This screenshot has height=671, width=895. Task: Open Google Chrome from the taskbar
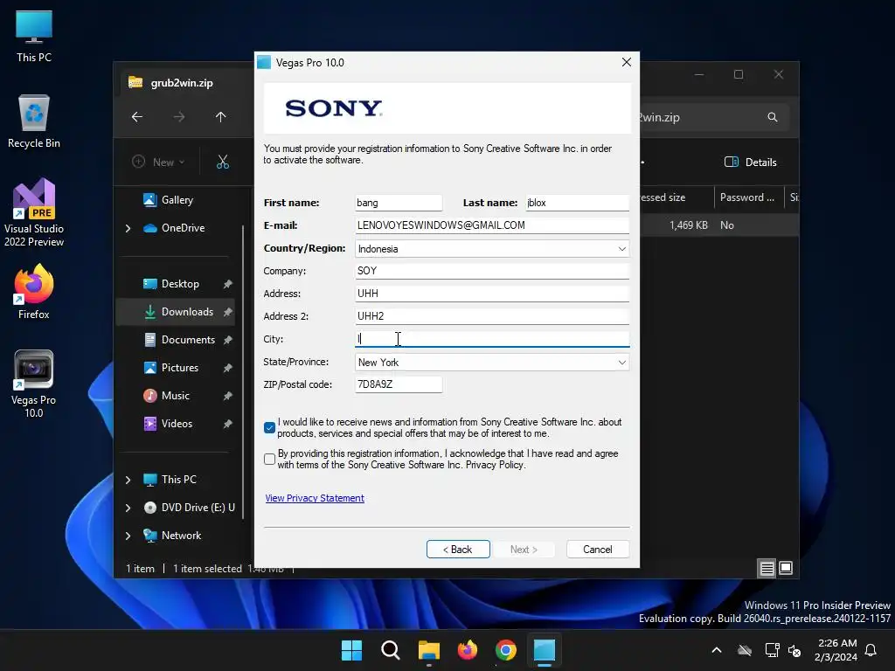[506, 650]
